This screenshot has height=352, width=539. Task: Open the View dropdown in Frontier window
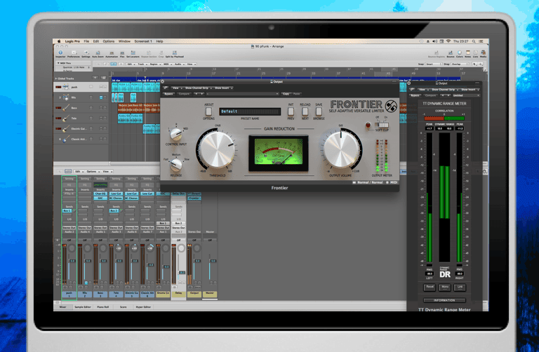click(176, 88)
